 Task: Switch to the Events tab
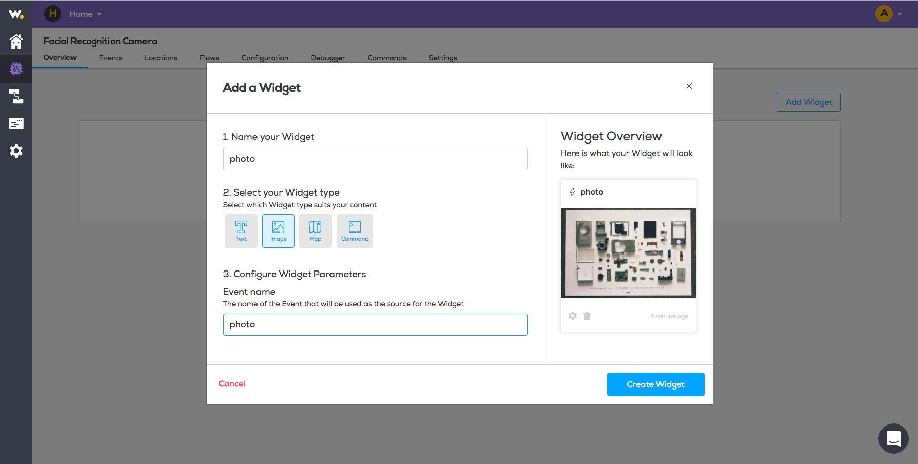point(111,58)
